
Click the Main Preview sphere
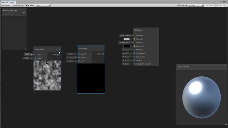(201, 97)
